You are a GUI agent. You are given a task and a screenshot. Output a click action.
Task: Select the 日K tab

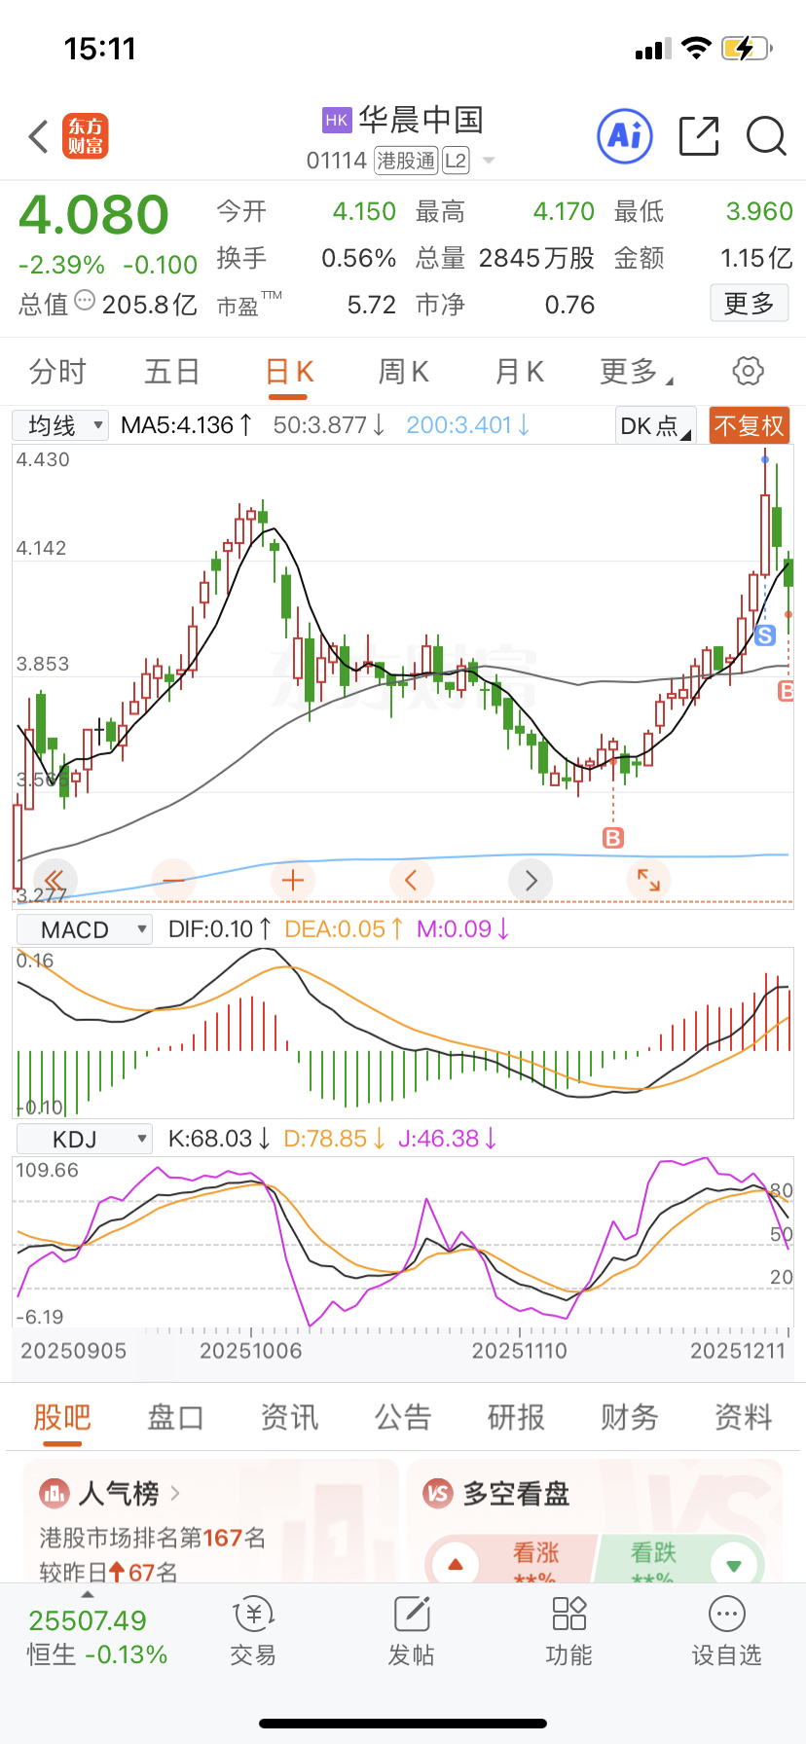point(289,372)
